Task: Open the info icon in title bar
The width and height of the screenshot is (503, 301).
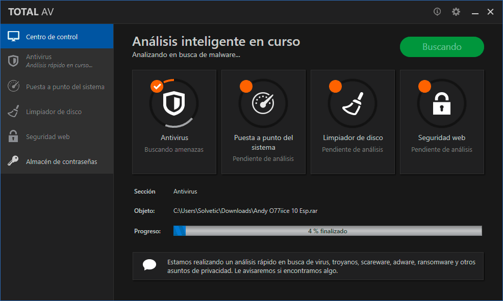Action: click(437, 12)
